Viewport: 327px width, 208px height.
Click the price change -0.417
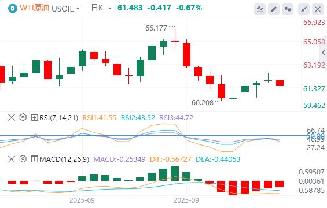tap(160, 8)
